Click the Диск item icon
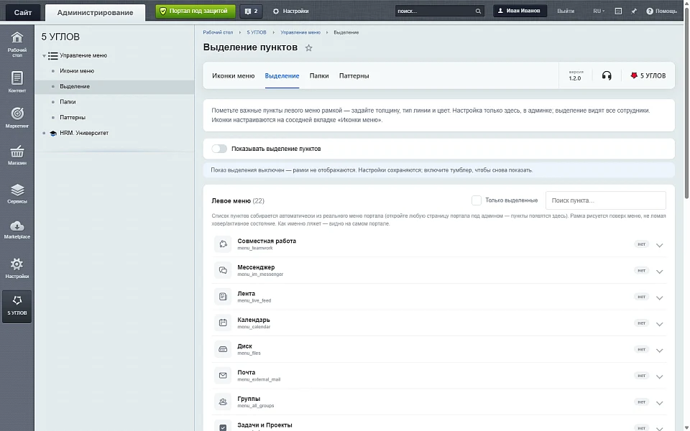The image size is (690, 431). tap(223, 349)
